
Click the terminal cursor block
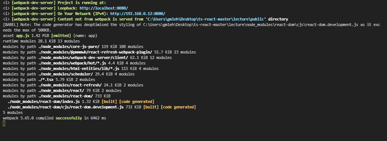(x=4, y=123)
